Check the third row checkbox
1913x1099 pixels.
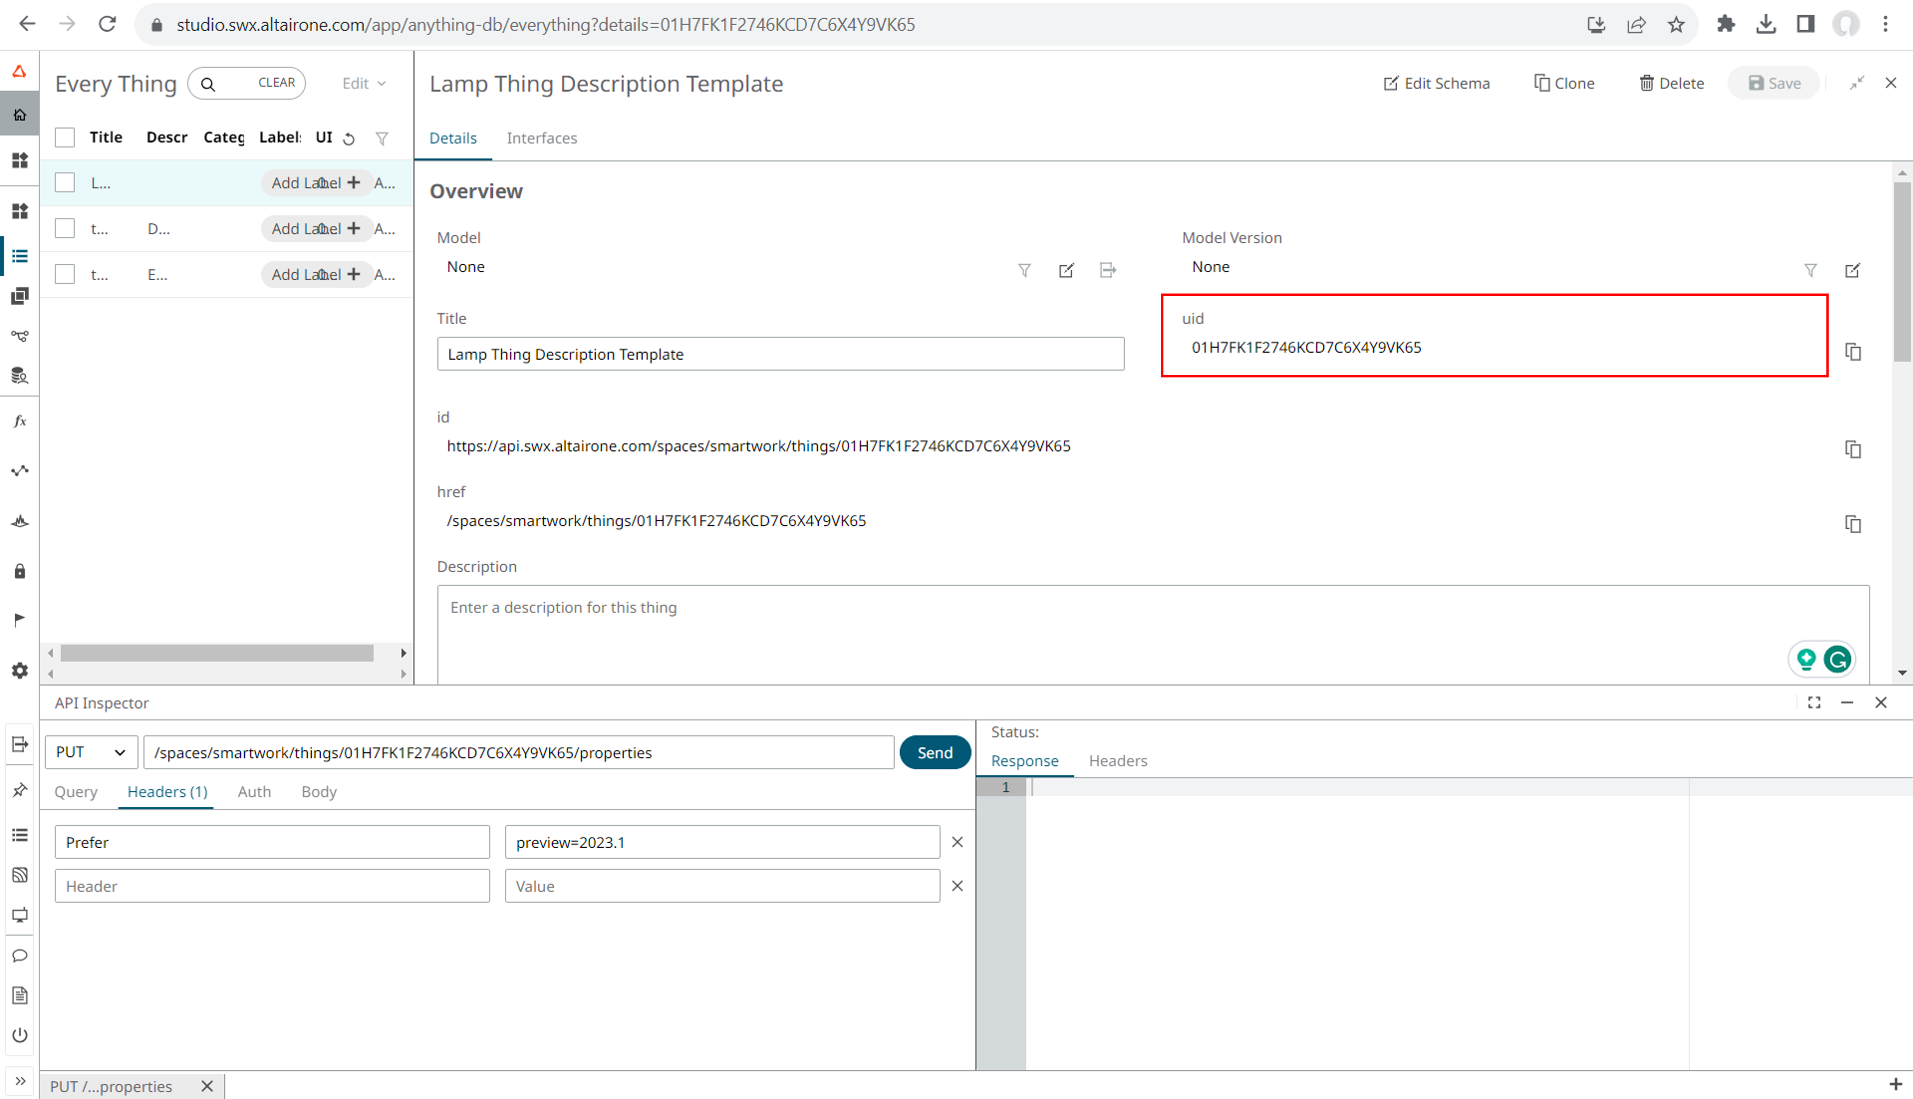tap(65, 274)
